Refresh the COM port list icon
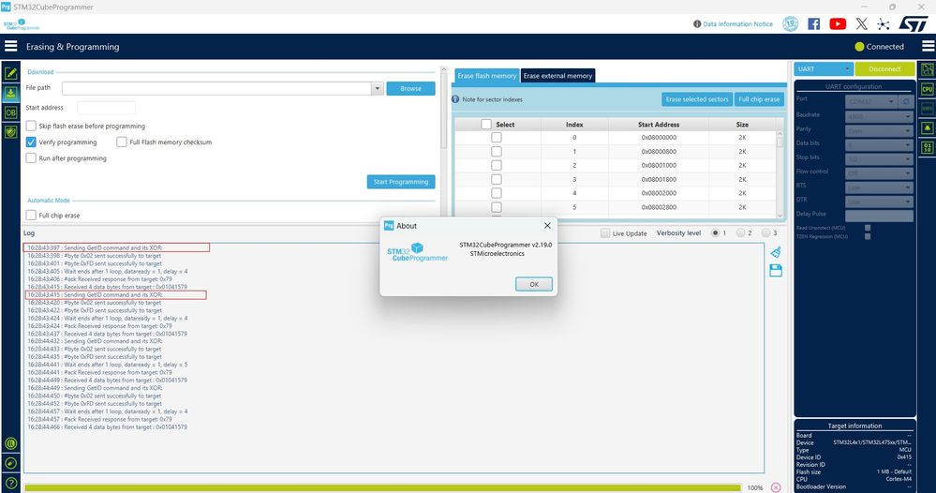This screenshot has height=493, width=936. [906, 101]
